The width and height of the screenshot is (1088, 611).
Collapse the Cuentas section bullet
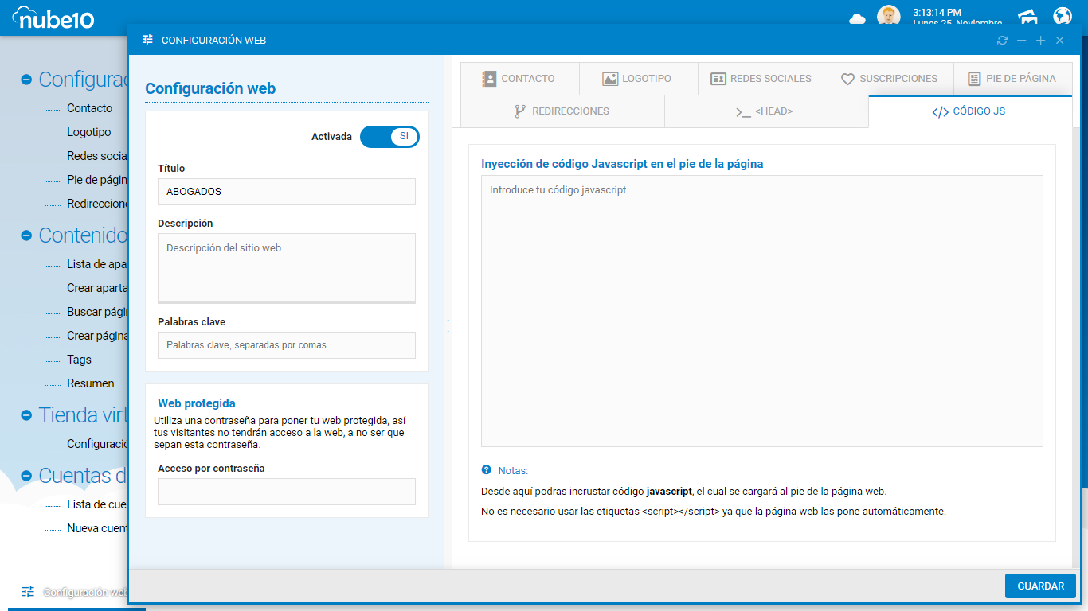click(26, 477)
